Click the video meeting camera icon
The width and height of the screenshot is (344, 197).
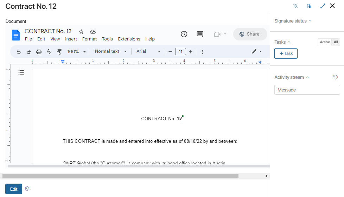point(217,34)
